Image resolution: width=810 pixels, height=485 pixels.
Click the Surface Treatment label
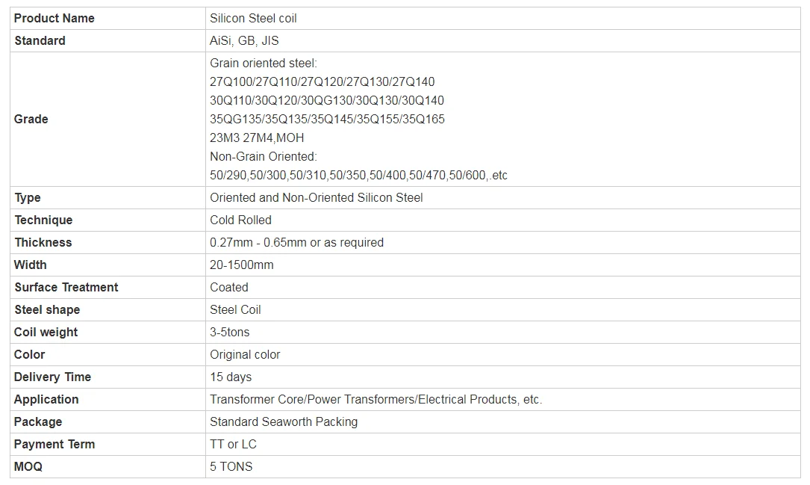(x=66, y=287)
